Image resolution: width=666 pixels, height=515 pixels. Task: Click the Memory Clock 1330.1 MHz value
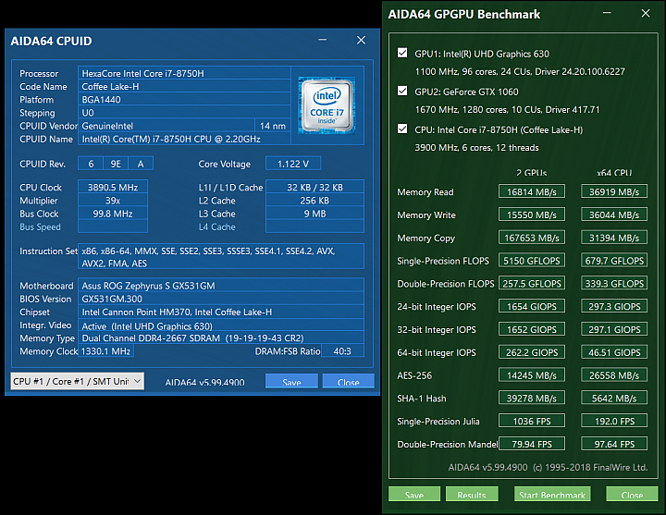click(105, 351)
